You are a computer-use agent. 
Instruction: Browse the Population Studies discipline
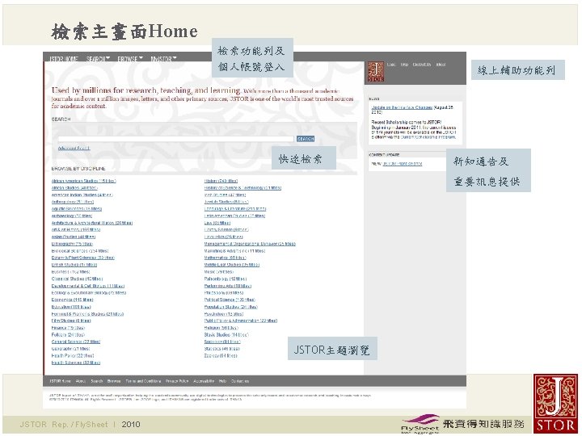[230, 307]
